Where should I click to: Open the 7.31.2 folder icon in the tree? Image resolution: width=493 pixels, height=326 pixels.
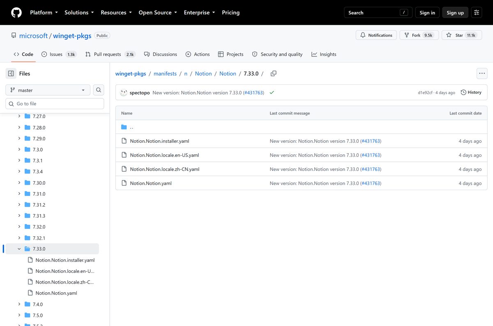[x=28, y=205]
